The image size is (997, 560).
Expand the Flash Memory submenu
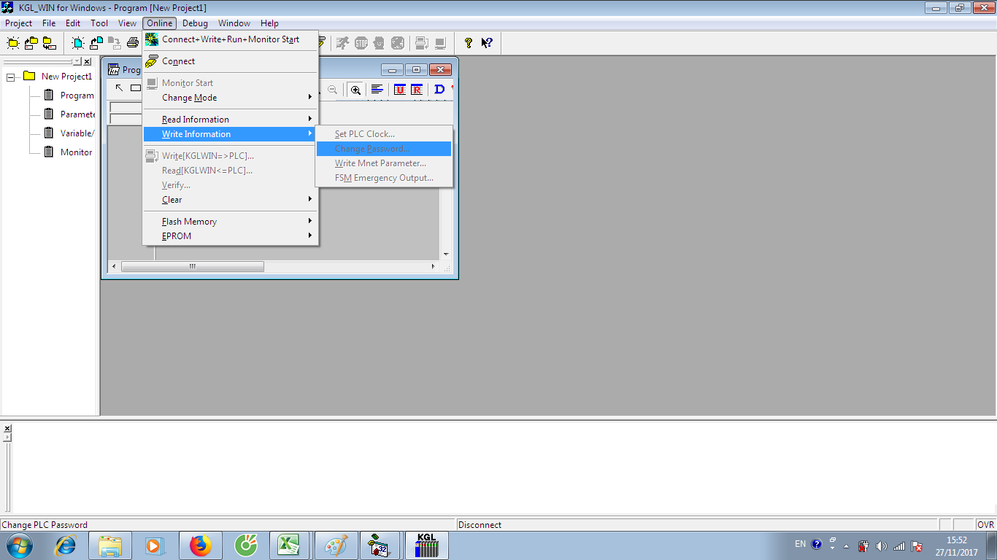click(231, 222)
